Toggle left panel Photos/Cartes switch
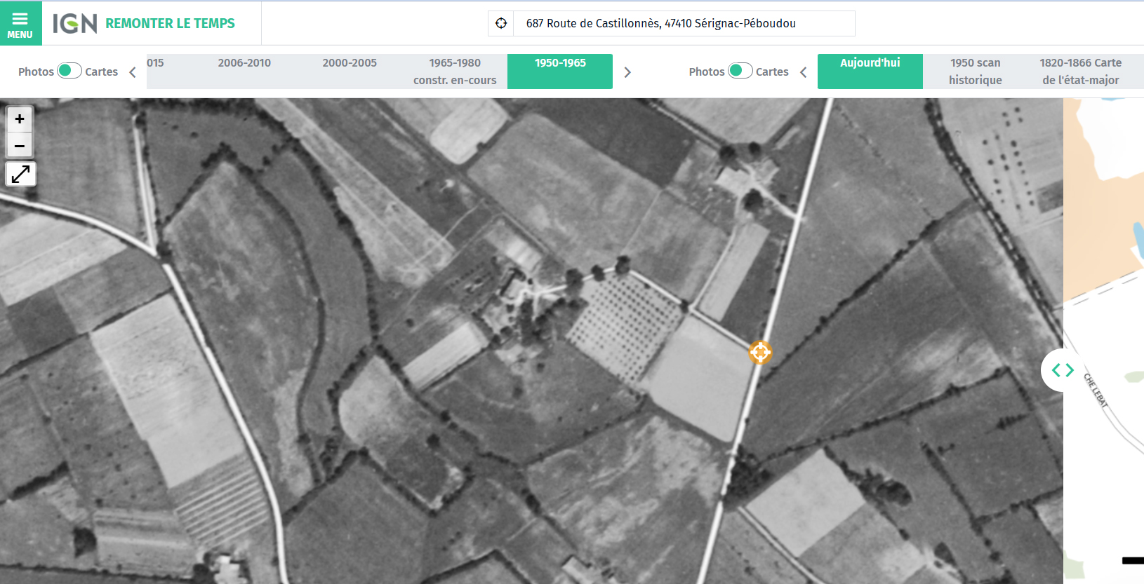The image size is (1144, 584). coord(69,71)
